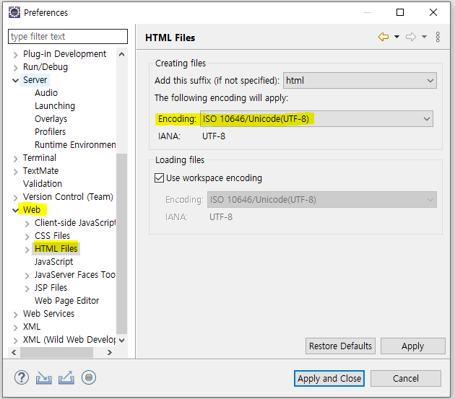Select Launching preference page
The image size is (455, 399).
point(55,106)
